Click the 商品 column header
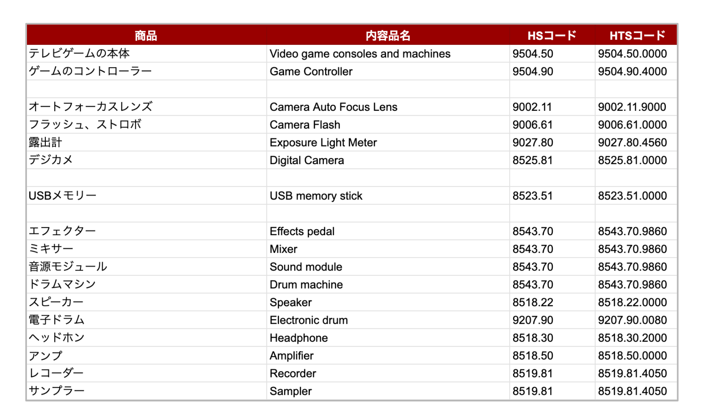This screenshot has width=708, height=417. pyautogui.click(x=146, y=36)
